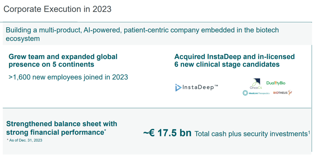The width and height of the screenshot is (316, 156).
Task: Click the superscript 1 footnote marker
Action: tap(309, 132)
